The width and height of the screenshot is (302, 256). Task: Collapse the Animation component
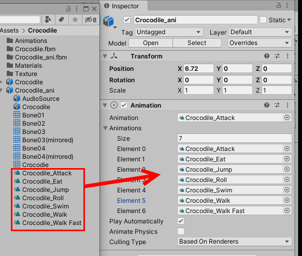(105, 106)
